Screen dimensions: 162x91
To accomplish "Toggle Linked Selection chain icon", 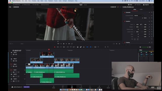I will tap(81, 47).
